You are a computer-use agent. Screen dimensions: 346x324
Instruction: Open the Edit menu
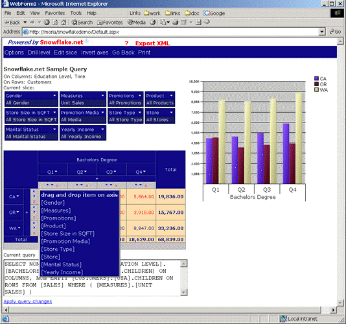(x=21, y=13)
